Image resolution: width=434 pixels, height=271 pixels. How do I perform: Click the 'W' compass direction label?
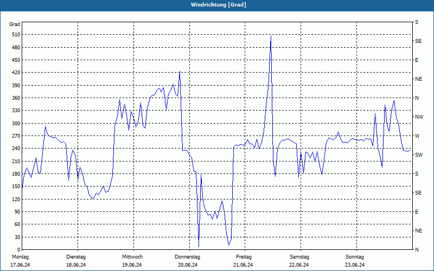(417, 136)
